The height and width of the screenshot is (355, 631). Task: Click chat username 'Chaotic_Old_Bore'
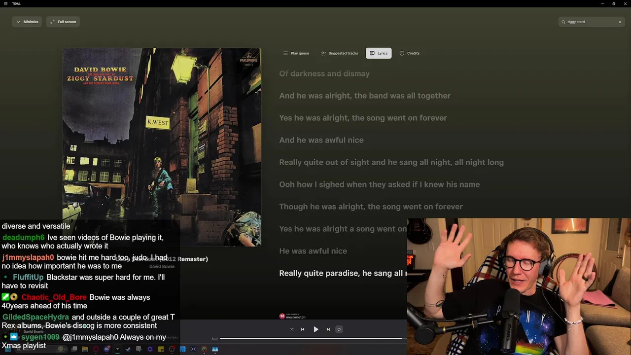click(x=54, y=297)
